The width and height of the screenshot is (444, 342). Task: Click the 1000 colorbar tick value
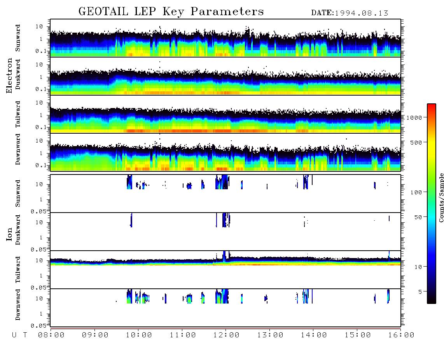coord(414,117)
